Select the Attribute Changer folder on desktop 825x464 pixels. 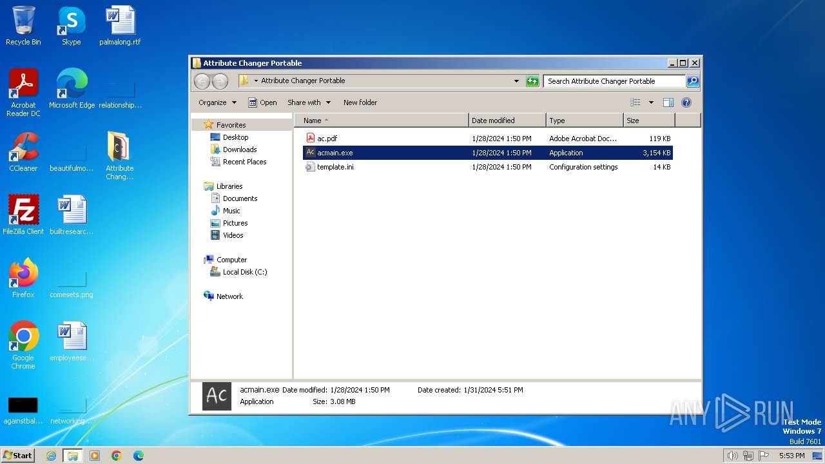coord(120,155)
